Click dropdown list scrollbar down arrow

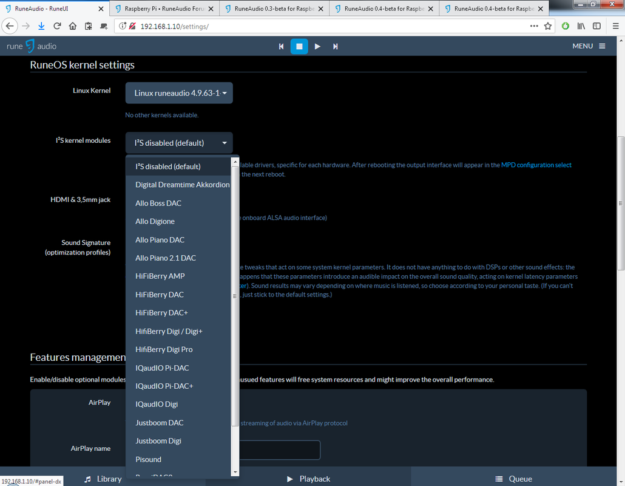(235, 472)
